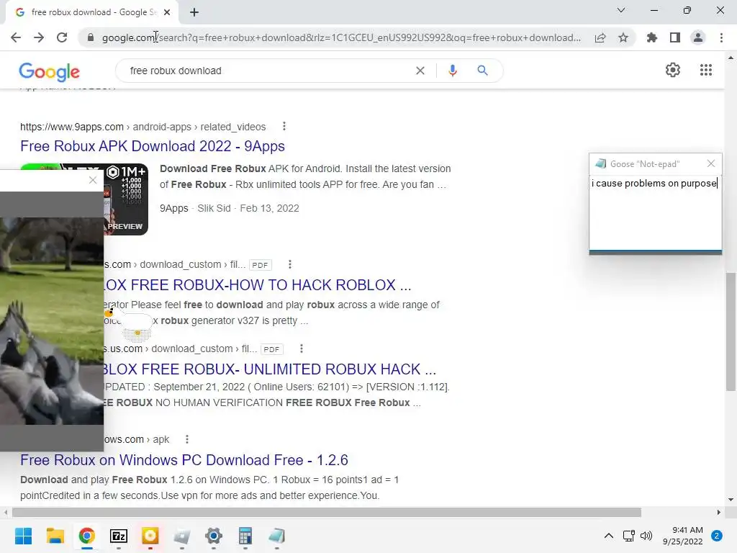Close the free robux download tab

click(x=167, y=12)
